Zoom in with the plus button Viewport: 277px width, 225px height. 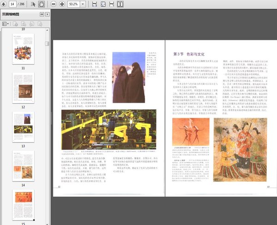[x=61, y=4]
